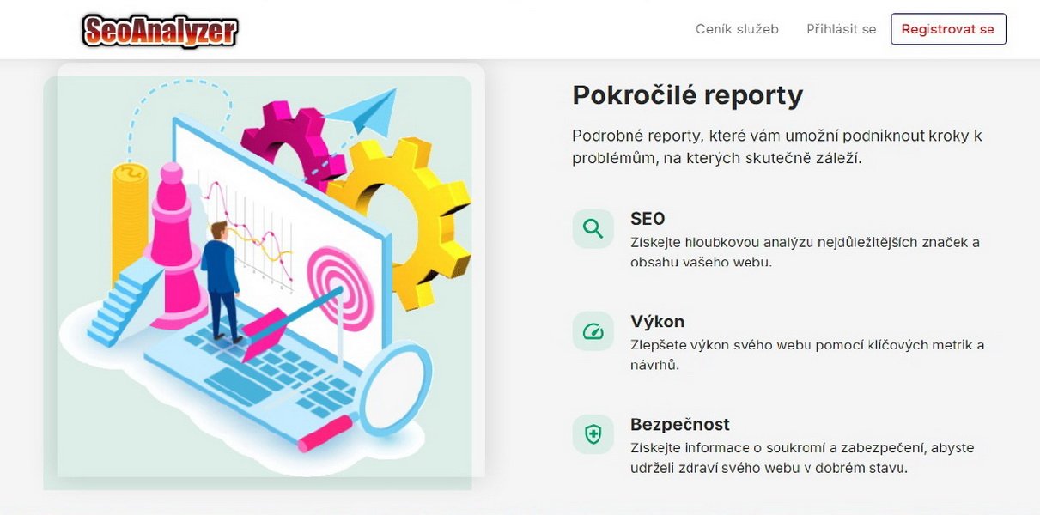
Task: Click the SEO description about hloubkovou analýzu
Action: click(806, 251)
